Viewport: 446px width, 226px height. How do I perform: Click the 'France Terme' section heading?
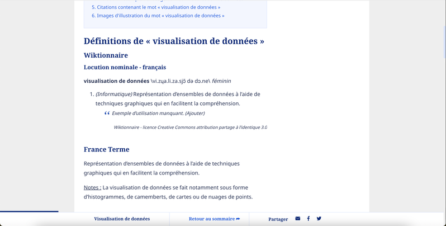(106, 149)
